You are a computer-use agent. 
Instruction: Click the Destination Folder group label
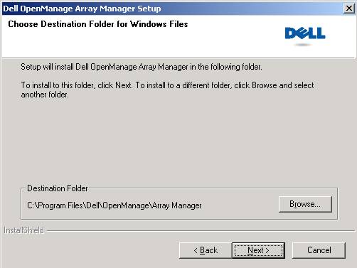click(58, 188)
